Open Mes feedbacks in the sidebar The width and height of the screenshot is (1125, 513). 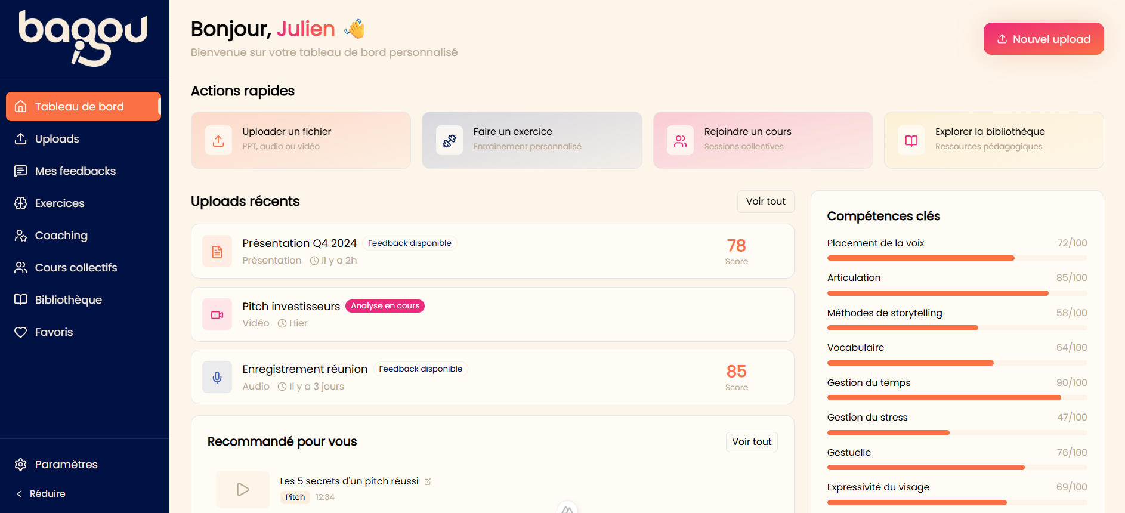click(75, 171)
